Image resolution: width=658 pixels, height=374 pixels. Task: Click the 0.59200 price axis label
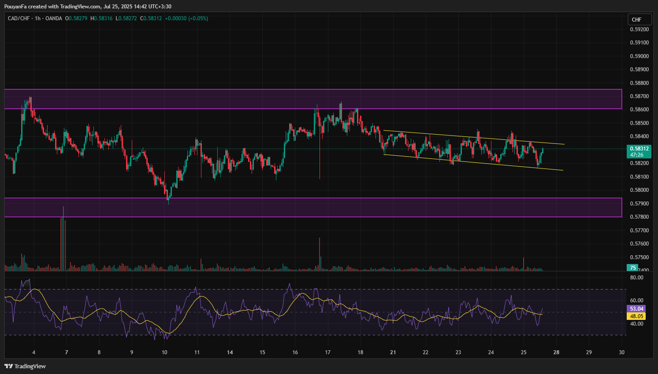click(x=639, y=29)
